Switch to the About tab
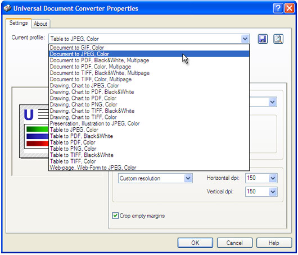The image size is (298, 255). 40,24
